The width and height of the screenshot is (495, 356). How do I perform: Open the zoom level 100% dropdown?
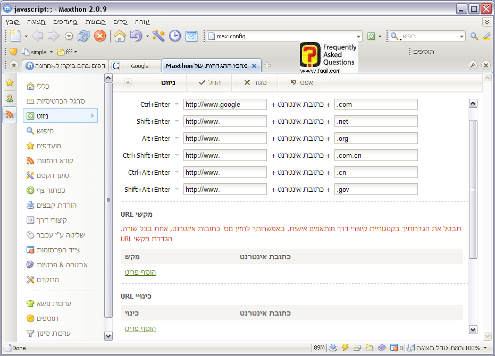(484, 348)
